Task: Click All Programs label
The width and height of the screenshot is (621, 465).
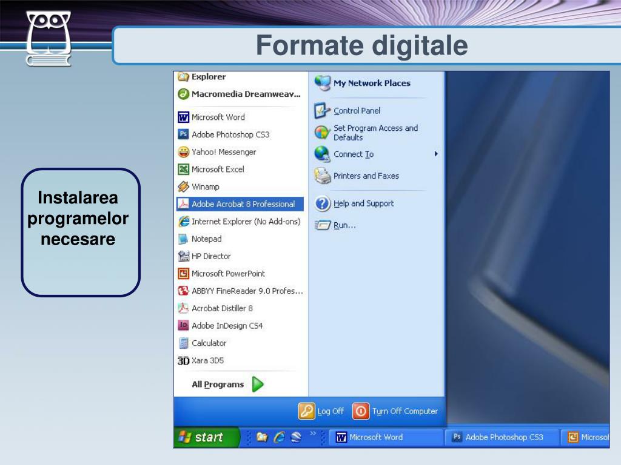Action: [x=218, y=384]
